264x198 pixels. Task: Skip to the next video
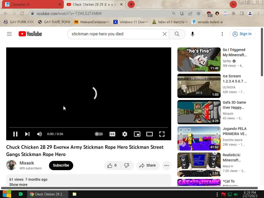click(27, 134)
